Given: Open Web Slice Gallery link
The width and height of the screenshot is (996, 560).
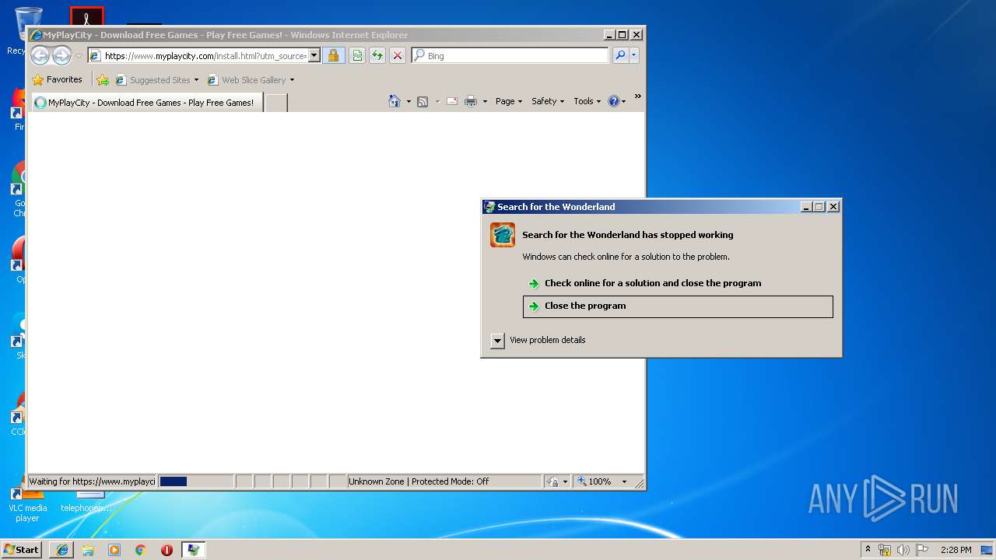Looking at the screenshot, I should pyautogui.click(x=247, y=80).
